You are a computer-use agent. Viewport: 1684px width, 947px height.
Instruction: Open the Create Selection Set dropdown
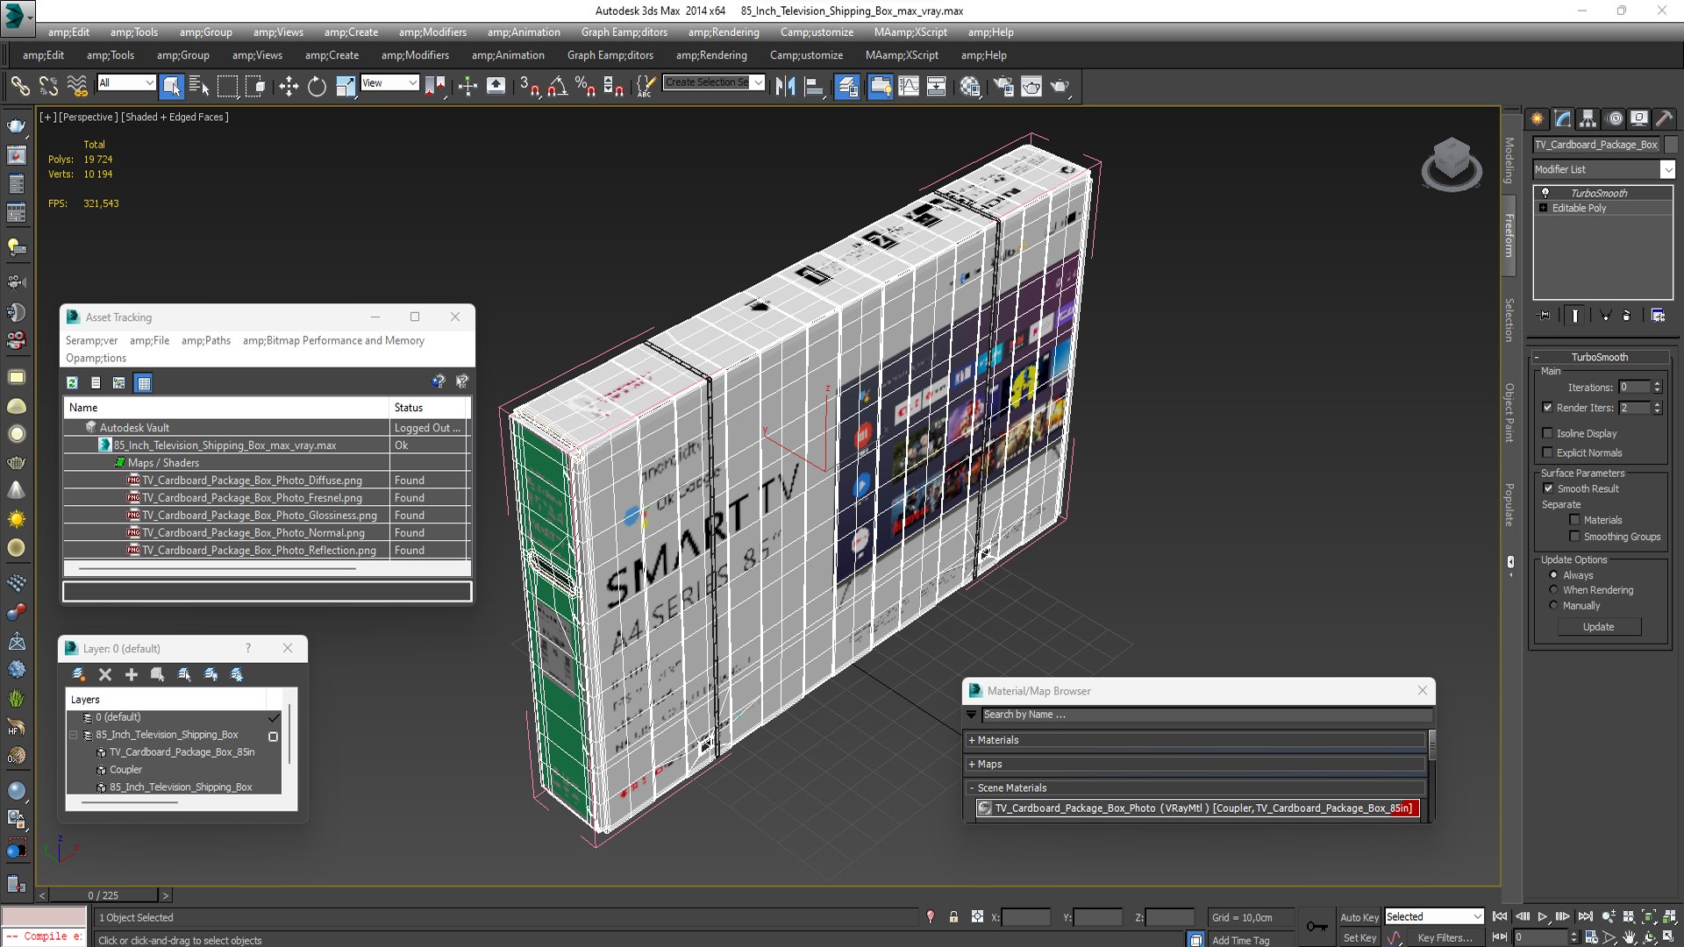pyautogui.click(x=714, y=82)
